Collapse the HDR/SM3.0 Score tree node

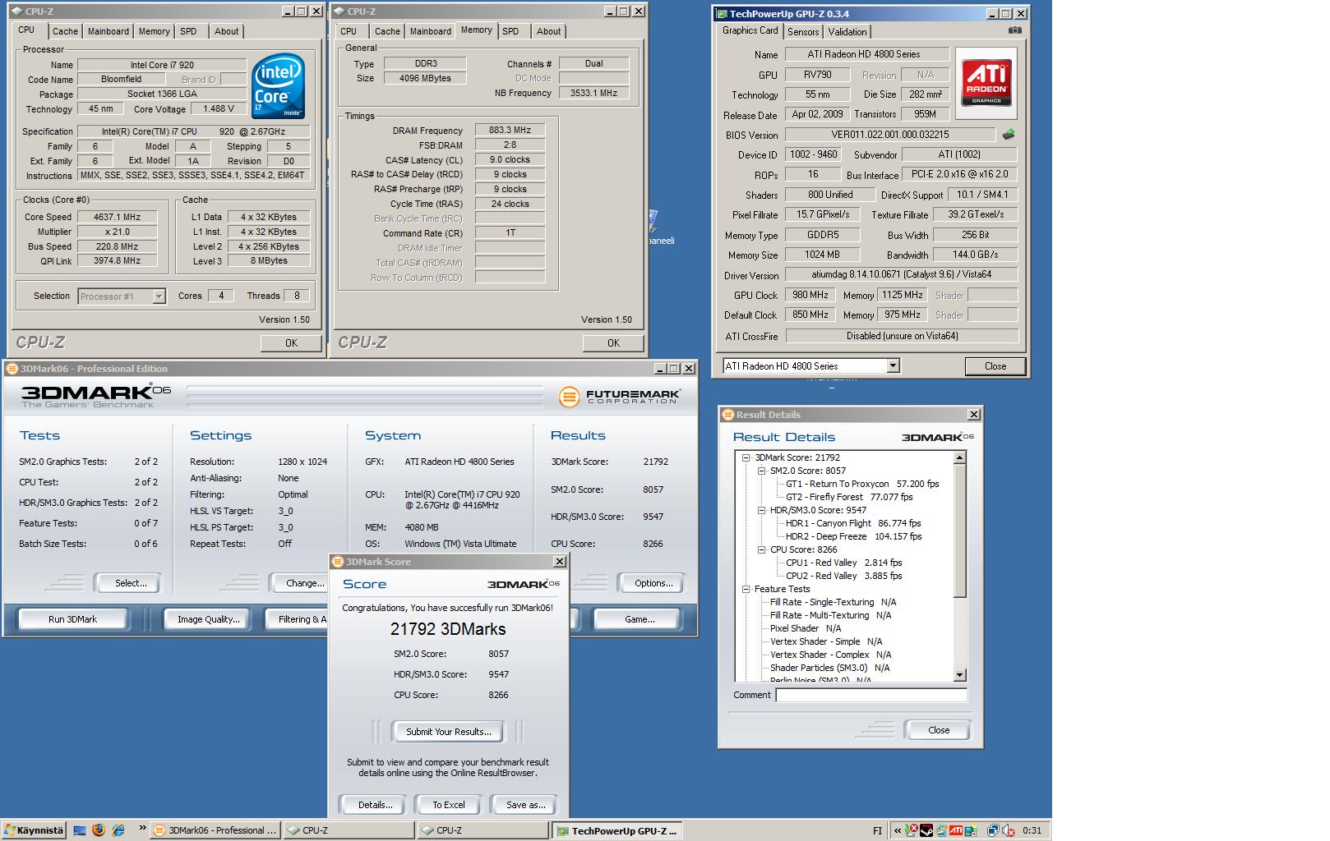[x=761, y=510]
